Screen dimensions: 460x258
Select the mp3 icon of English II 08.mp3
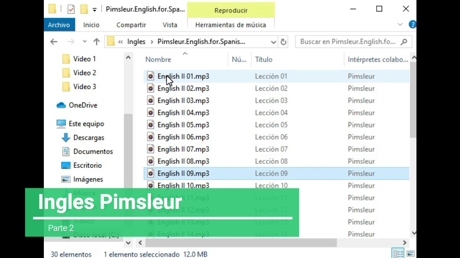[x=151, y=162]
